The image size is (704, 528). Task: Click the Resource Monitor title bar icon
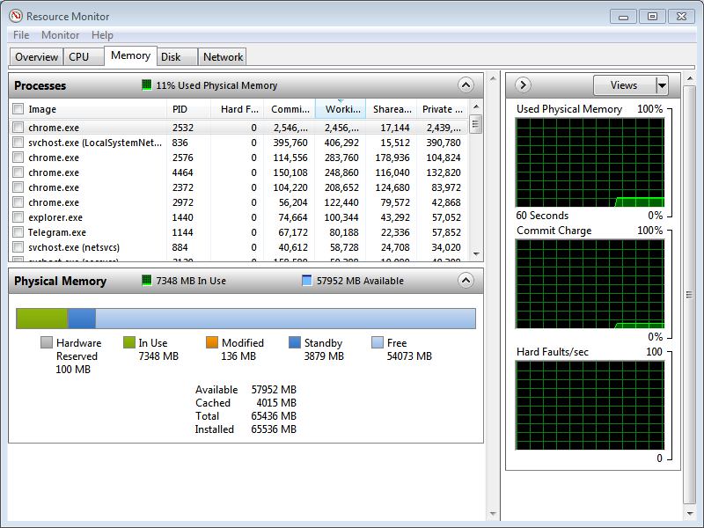(16, 16)
